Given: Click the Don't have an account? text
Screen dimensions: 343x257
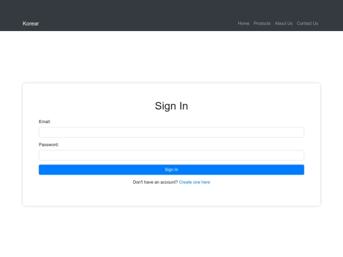Looking at the screenshot, I should (156, 182).
